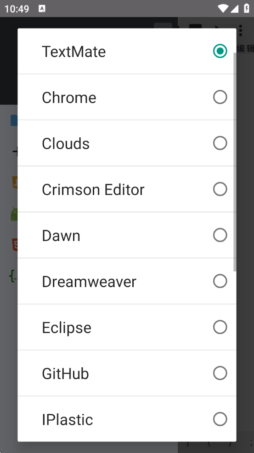
Task: Tap the Dreamweaver list entry label
Action: tap(89, 282)
